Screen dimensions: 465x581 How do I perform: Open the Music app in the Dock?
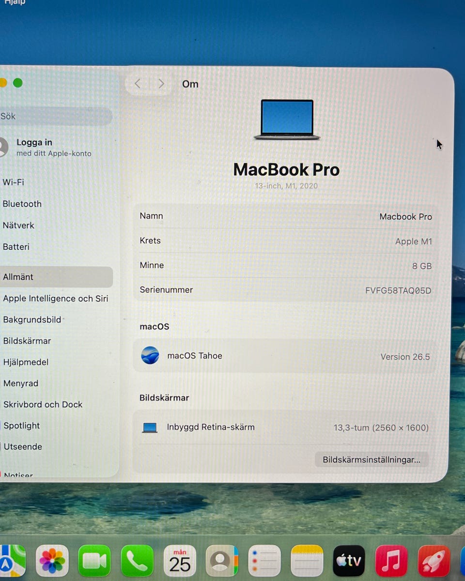(x=391, y=561)
